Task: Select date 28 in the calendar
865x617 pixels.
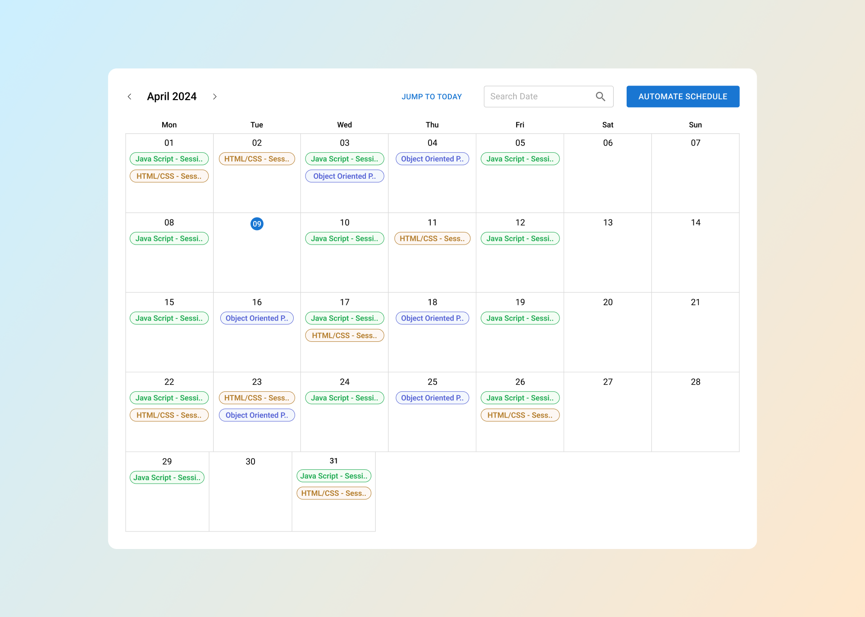Action: [x=696, y=382]
